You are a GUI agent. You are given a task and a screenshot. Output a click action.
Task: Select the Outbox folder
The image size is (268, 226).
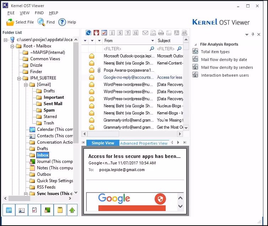[44, 174]
